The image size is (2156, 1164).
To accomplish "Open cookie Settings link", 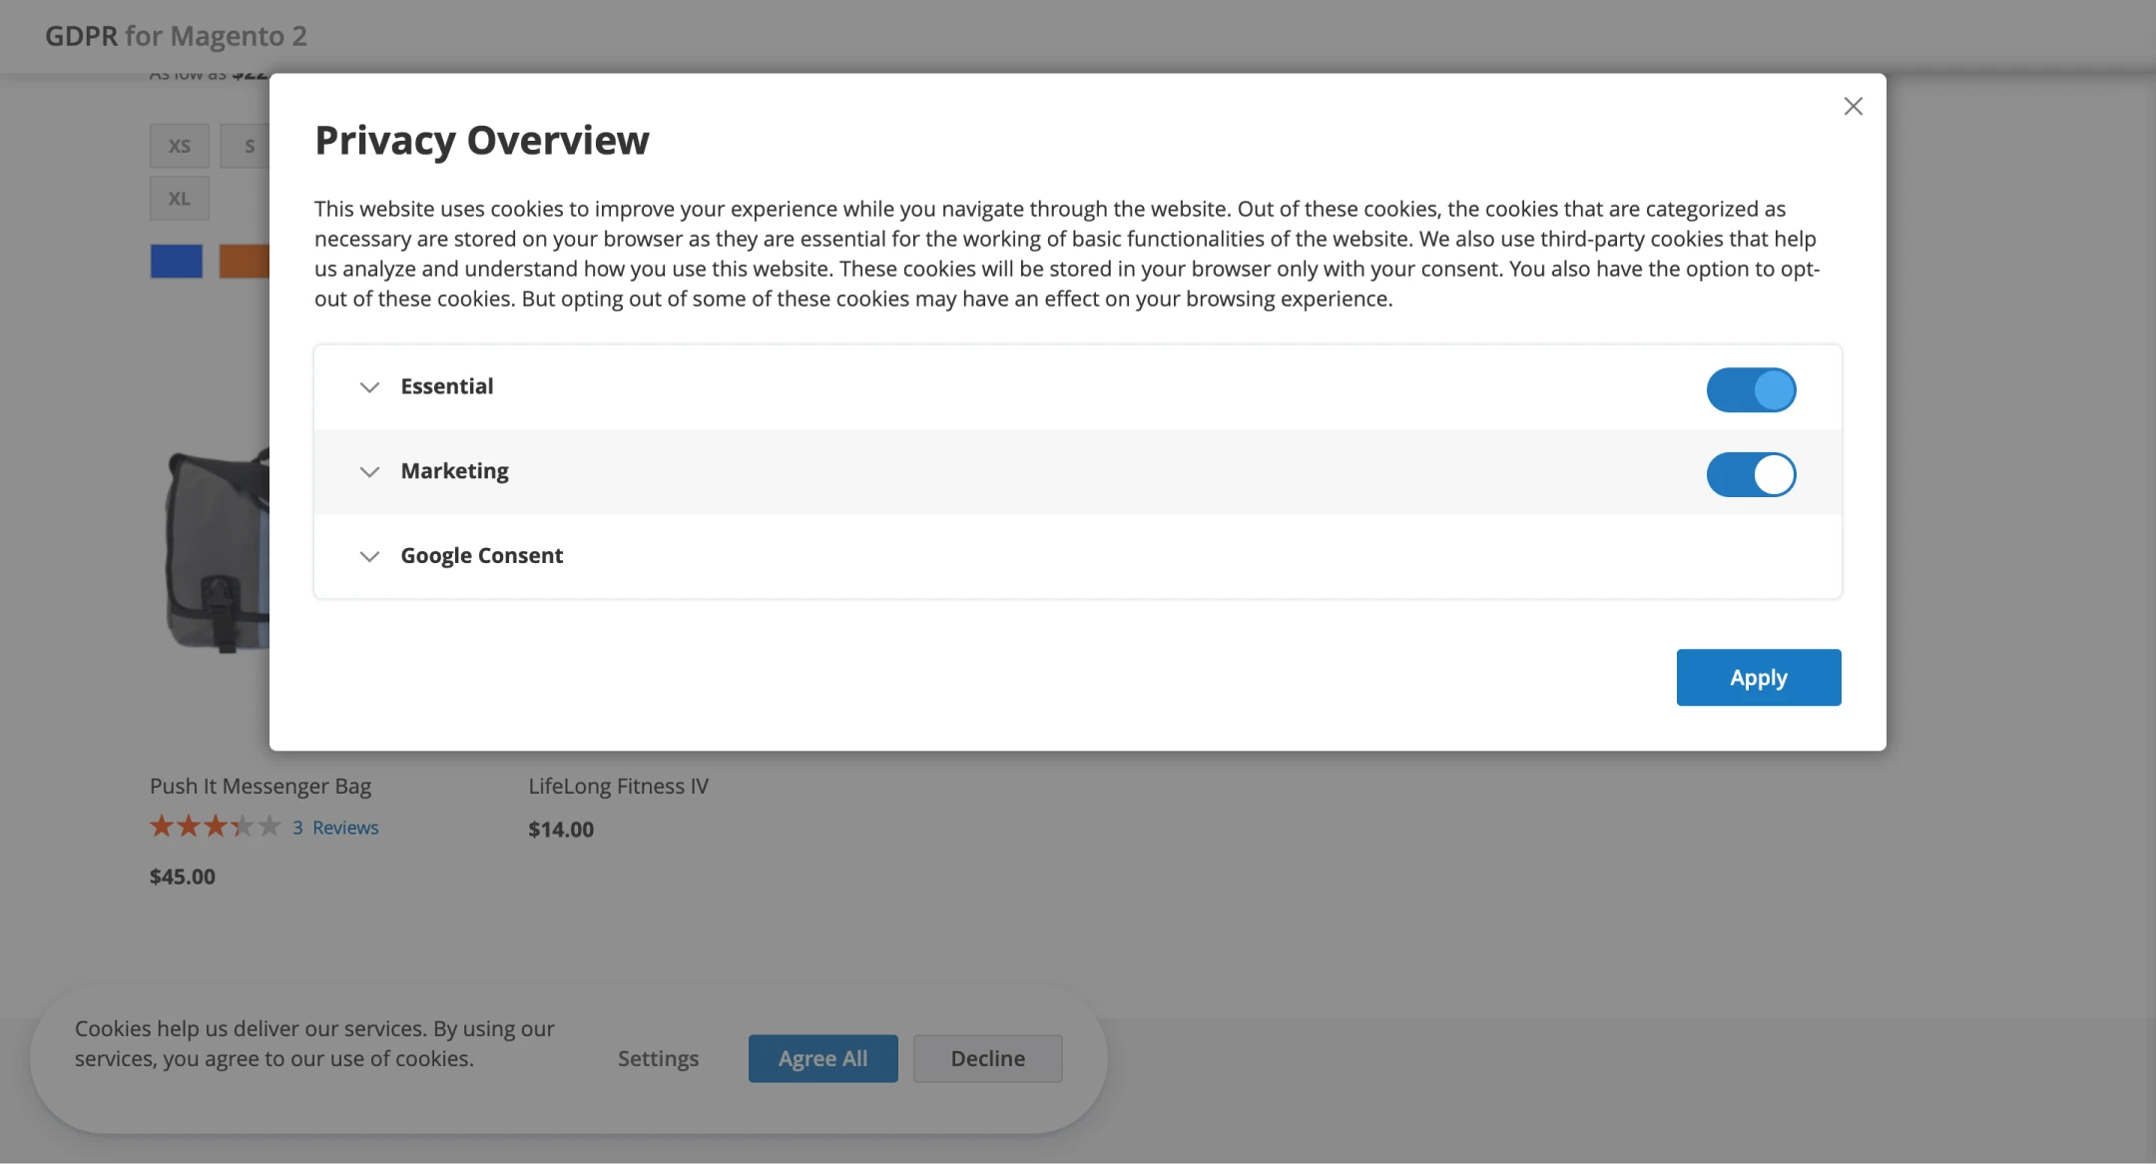I will [x=658, y=1058].
